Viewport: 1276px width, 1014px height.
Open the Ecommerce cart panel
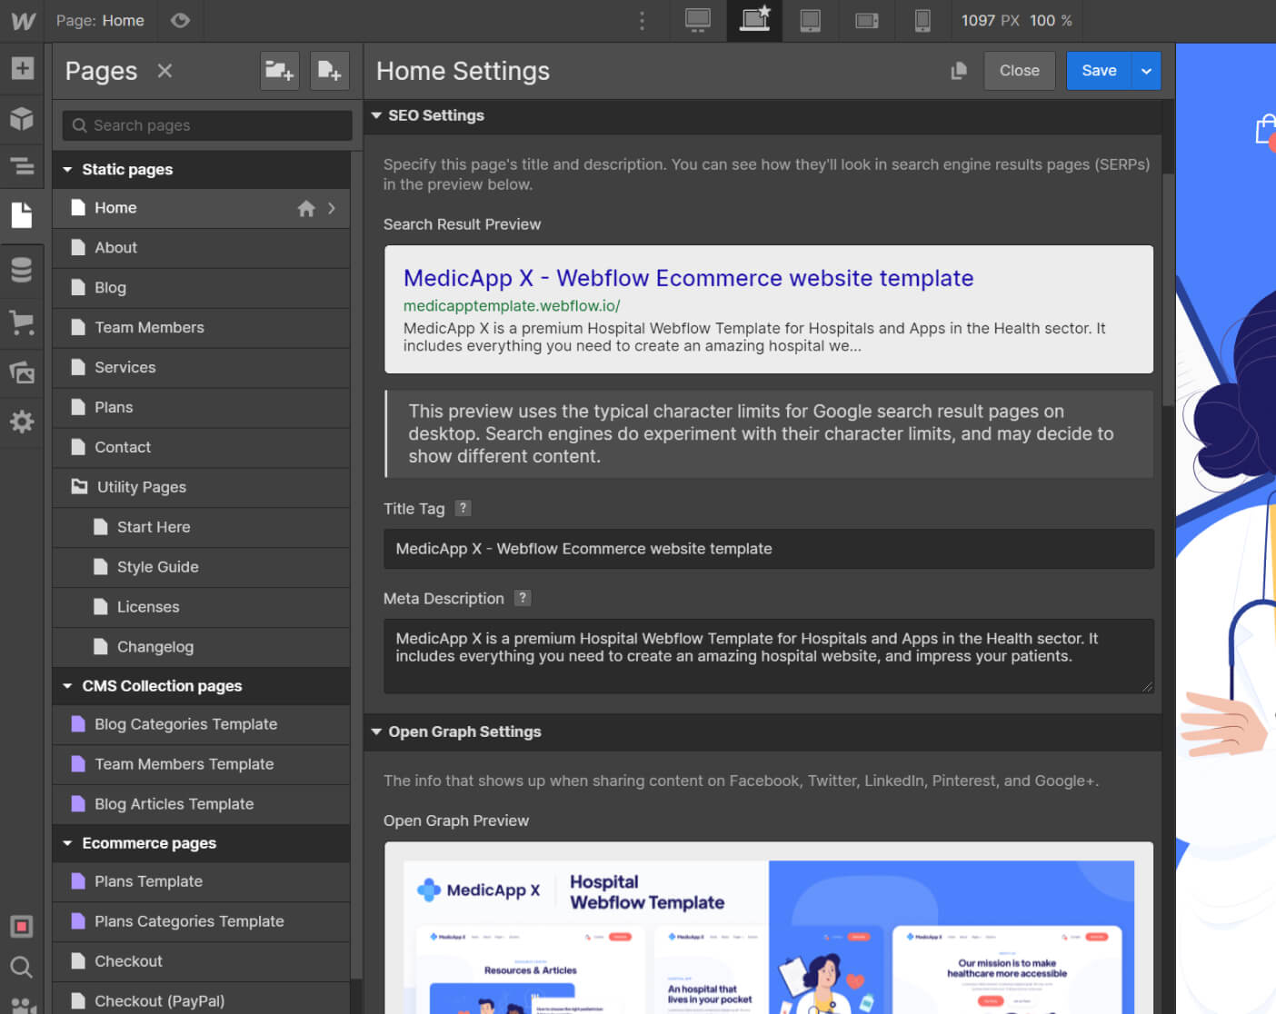[22, 322]
